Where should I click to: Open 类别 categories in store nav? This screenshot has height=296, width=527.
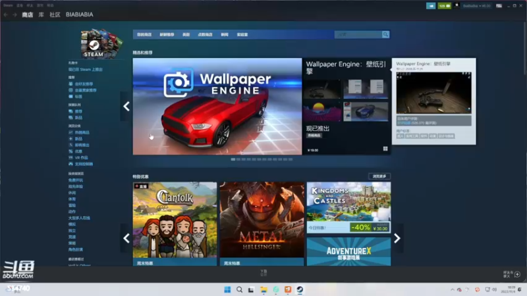click(186, 35)
